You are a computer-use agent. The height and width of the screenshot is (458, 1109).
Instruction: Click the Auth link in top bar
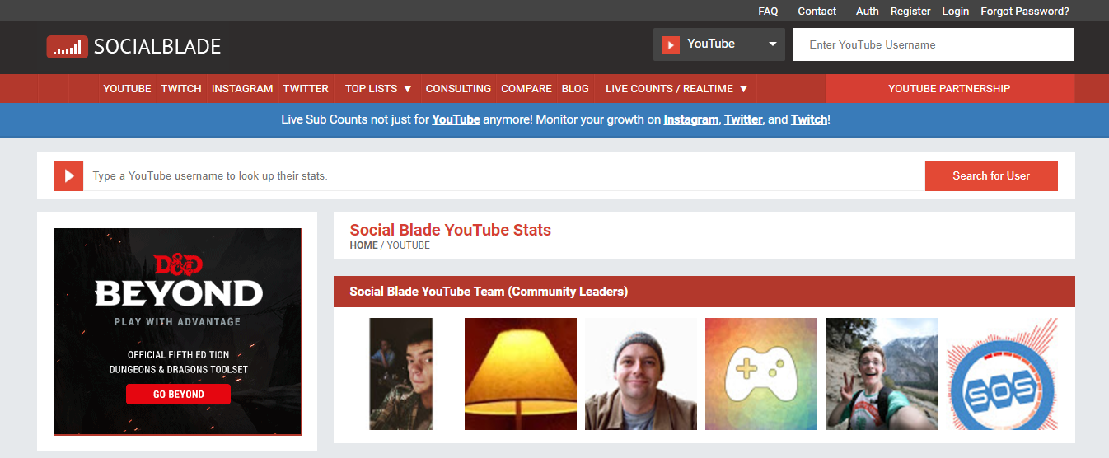click(x=867, y=12)
